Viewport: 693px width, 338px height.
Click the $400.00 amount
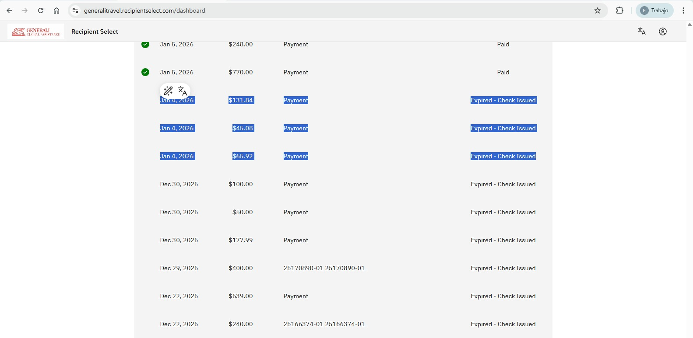(x=241, y=268)
